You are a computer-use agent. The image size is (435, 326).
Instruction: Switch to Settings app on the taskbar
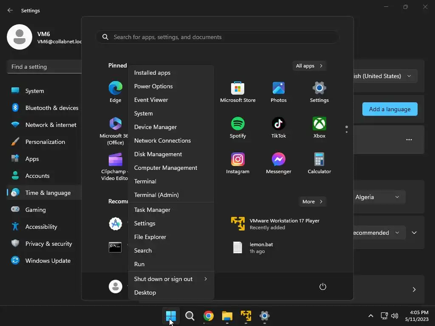(x=265, y=316)
